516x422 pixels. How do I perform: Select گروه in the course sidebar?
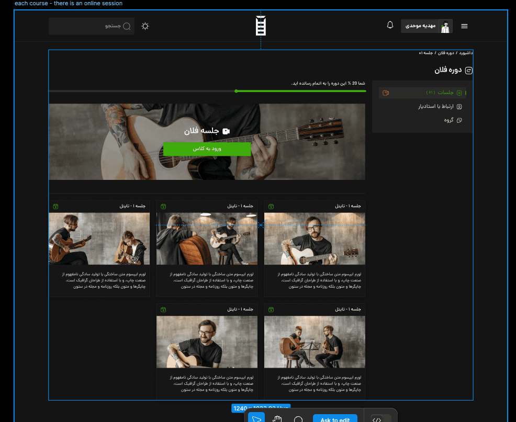449,120
